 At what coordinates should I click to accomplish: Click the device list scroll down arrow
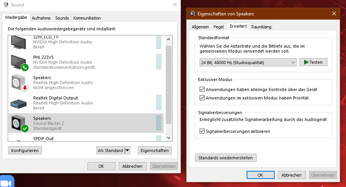[169, 138]
